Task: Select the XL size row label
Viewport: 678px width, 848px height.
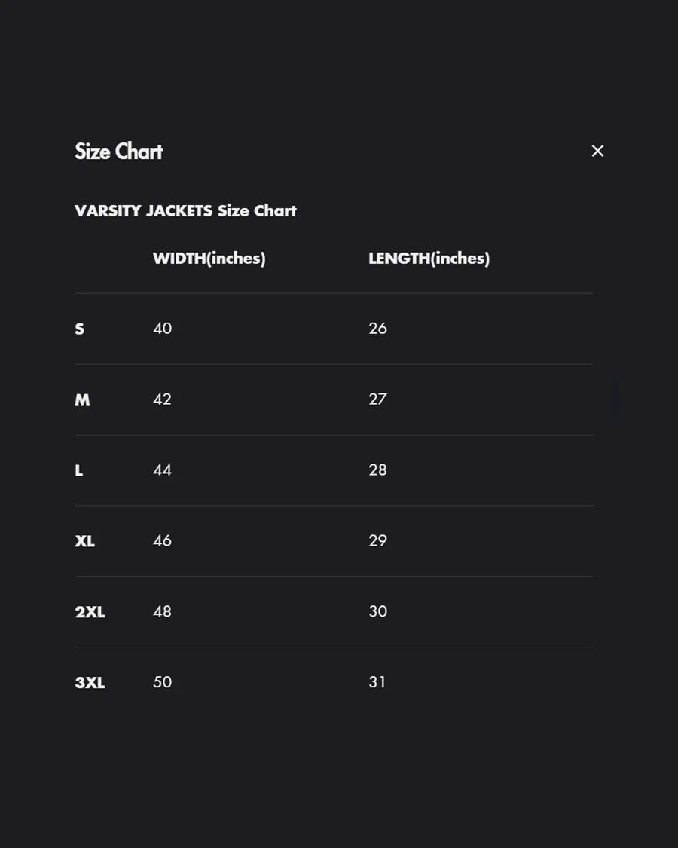Action: [x=84, y=541]
